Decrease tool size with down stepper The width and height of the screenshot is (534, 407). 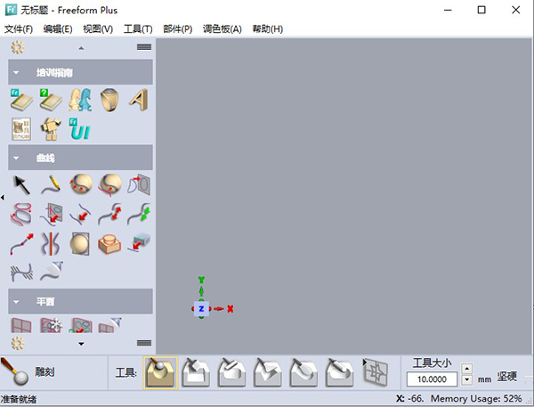[x=466, y=379]
